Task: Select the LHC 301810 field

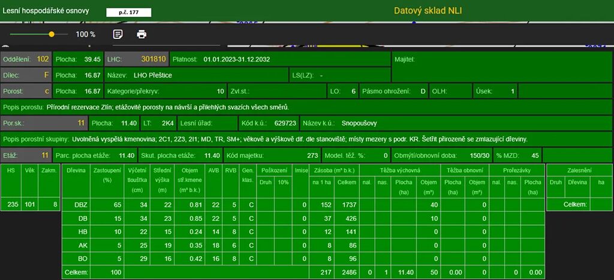Action: 136,59
